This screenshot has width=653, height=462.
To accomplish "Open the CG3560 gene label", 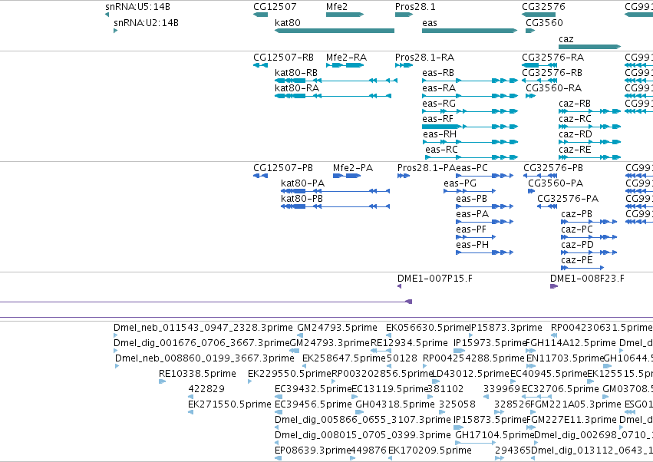I will tap(544, 22).
